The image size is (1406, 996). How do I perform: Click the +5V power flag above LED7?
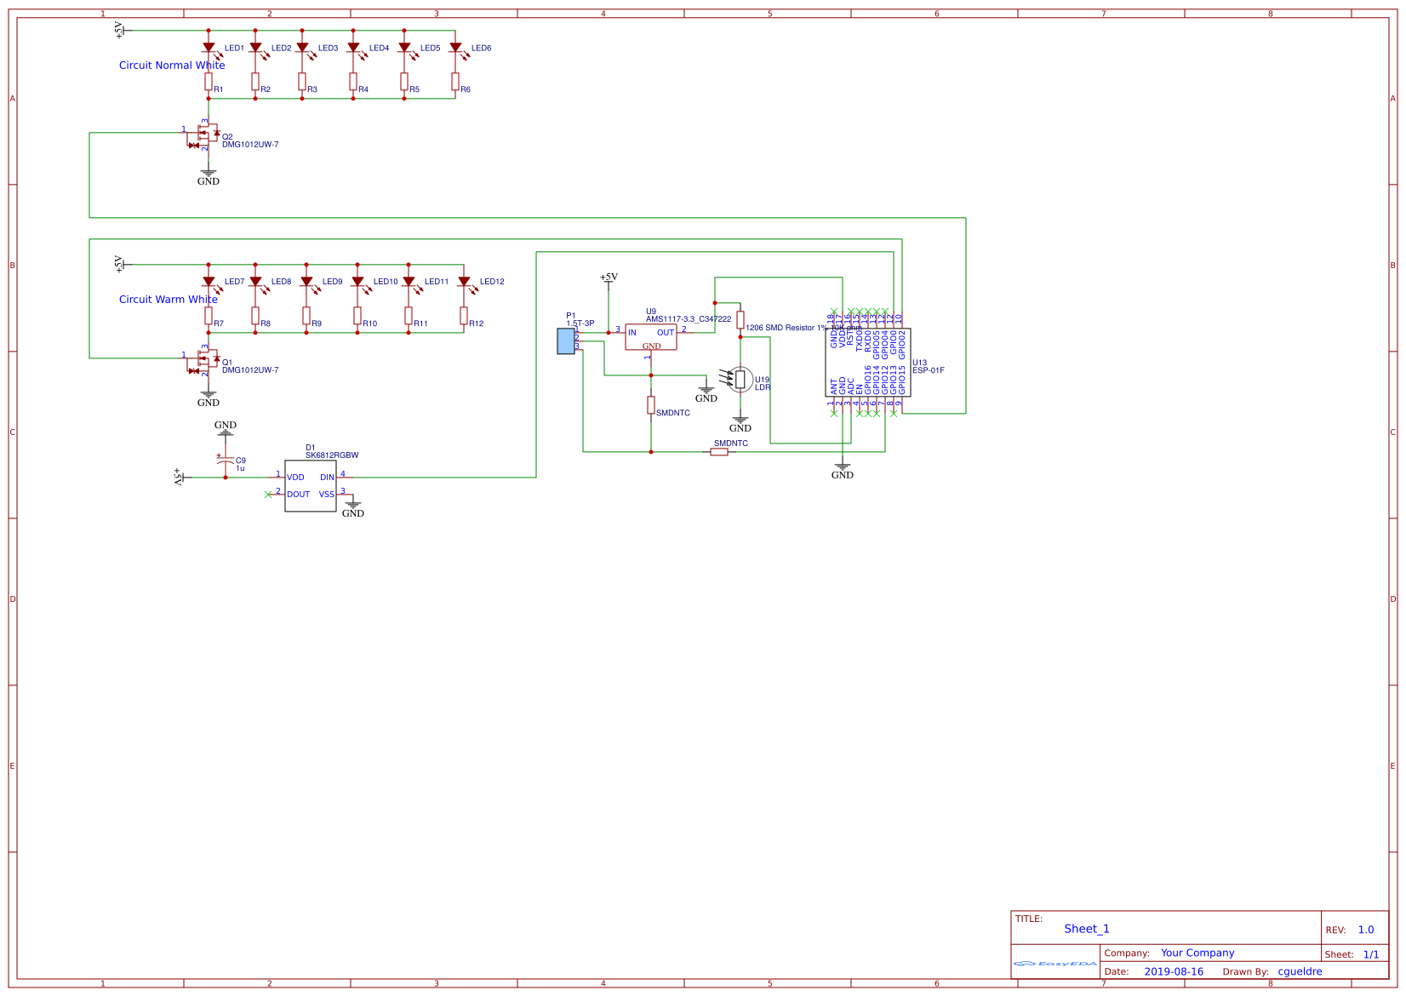click(x=123, y=265)
